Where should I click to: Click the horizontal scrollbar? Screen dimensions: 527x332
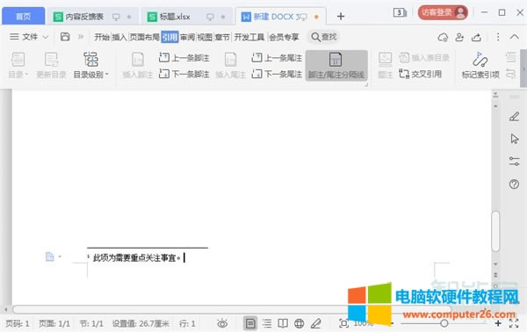click(x=232, y=309)
